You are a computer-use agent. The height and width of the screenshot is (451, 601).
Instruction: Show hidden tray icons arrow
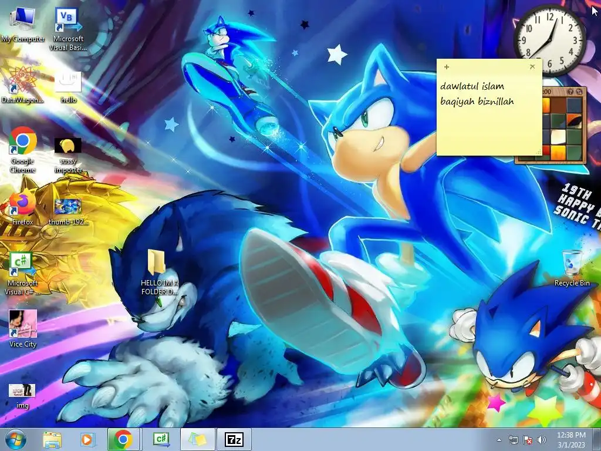(499, 440)
